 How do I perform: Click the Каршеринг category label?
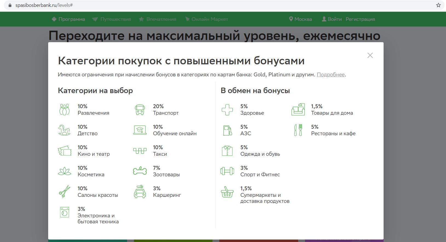click(167, 195)
